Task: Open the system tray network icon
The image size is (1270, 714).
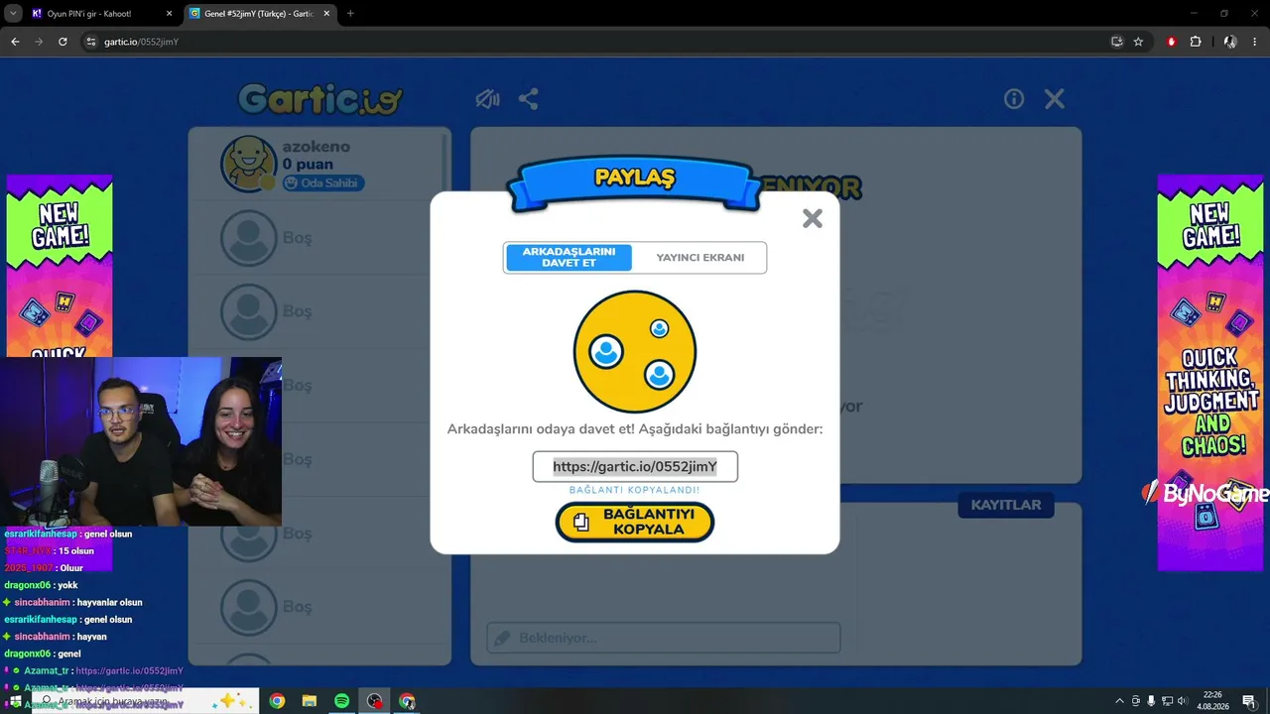Action: 1167,701
